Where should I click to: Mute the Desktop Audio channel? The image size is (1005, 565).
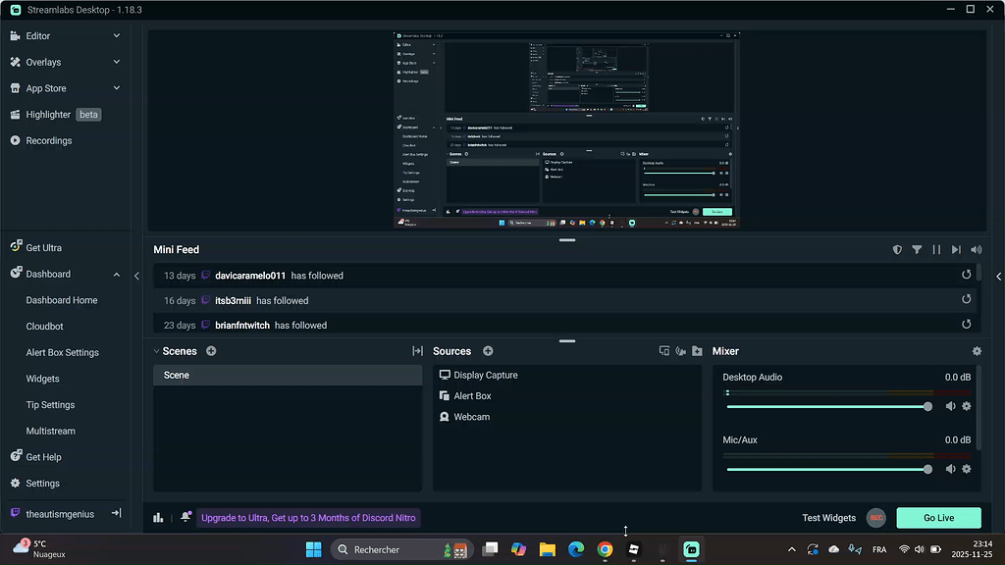(x=950, y=405)
